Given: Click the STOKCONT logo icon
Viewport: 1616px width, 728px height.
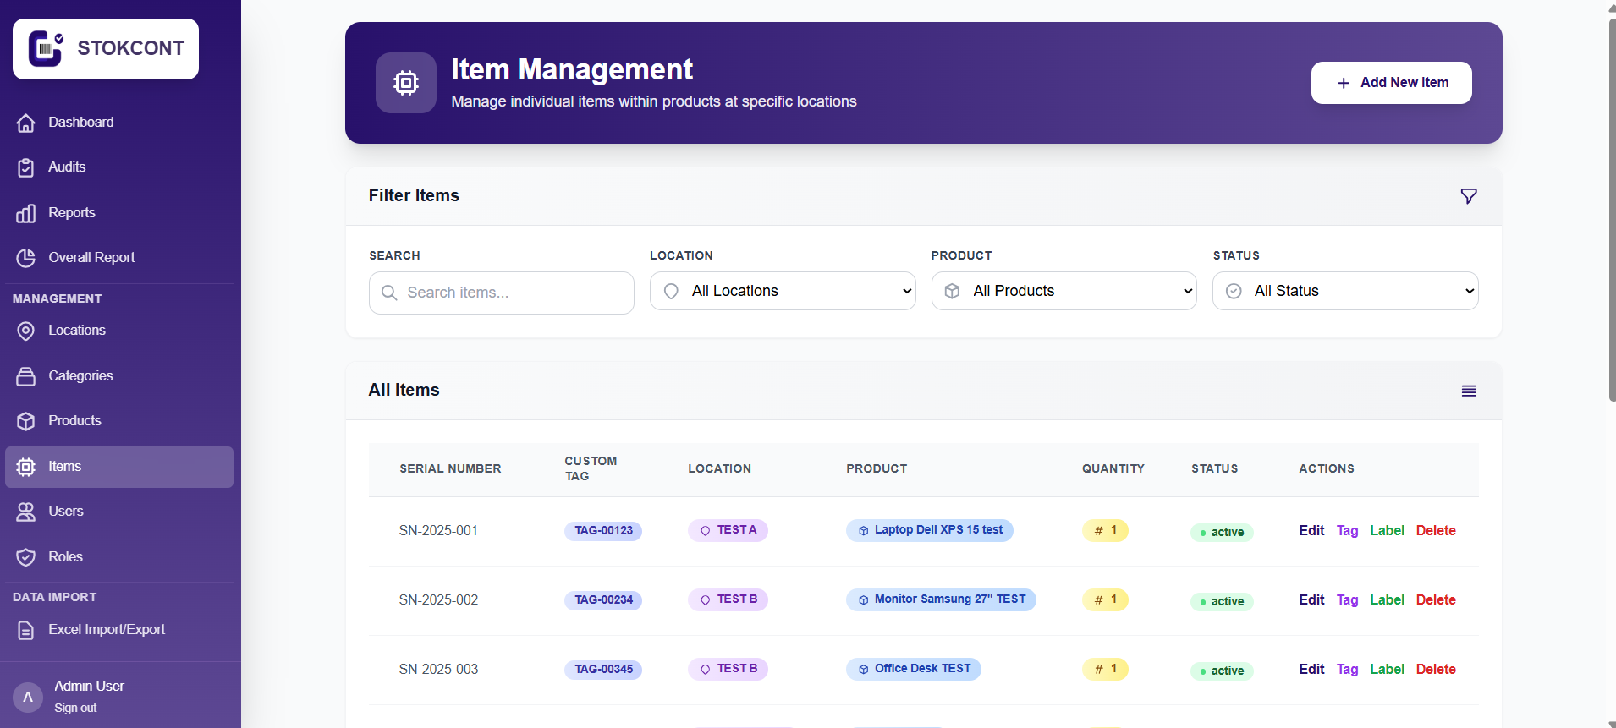Looking at the screenshot, I should pos(46,48).
